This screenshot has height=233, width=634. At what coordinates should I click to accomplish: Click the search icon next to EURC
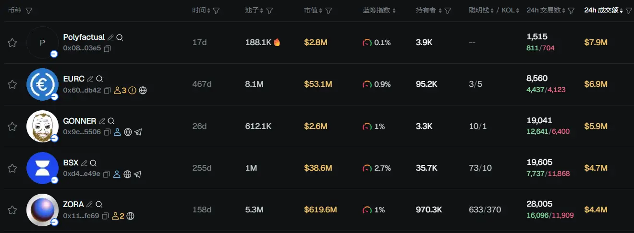pos(99,79)
